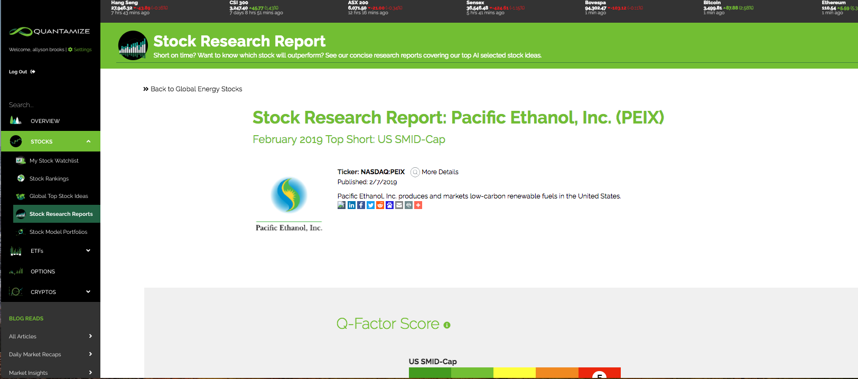The image size is (858, 379).
Task: Share report via Baidu paw icon
Action: tap(389, 205)
